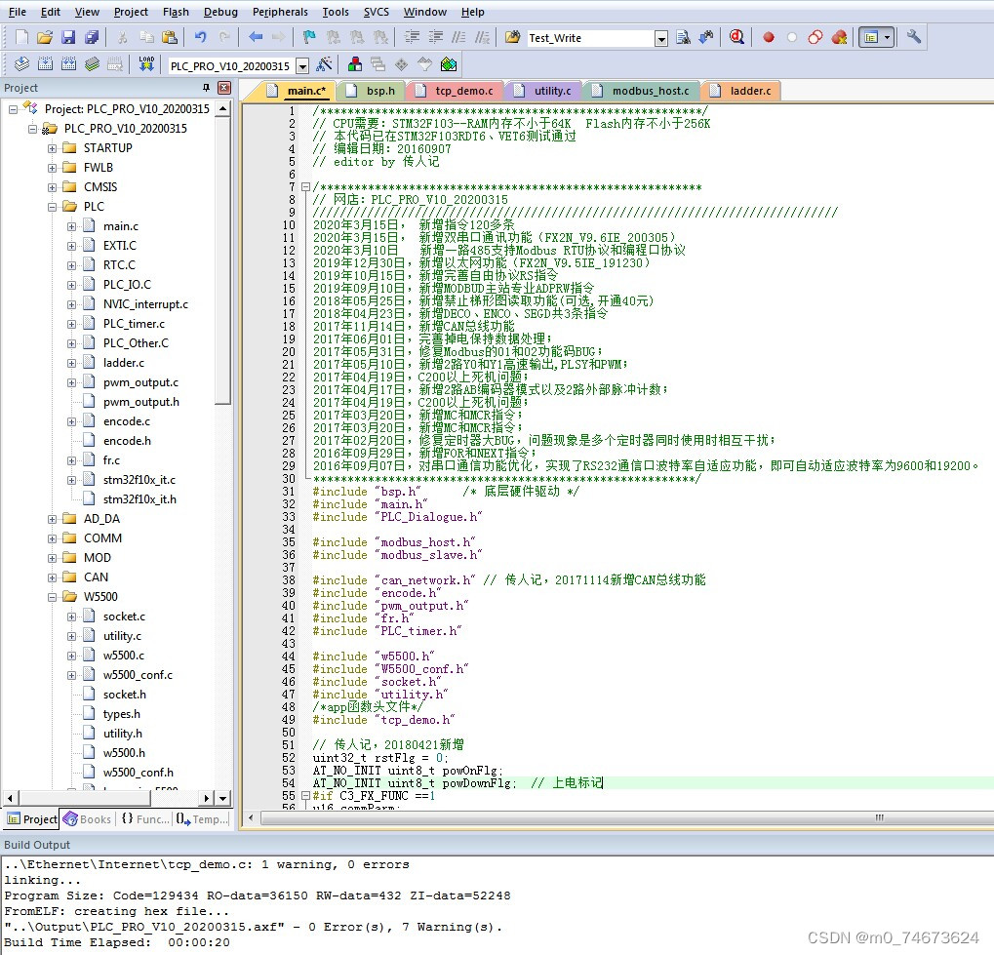994x955 pixels.
Task: Insert a bookmark with the flag icon
Action: tap(309, 37)
